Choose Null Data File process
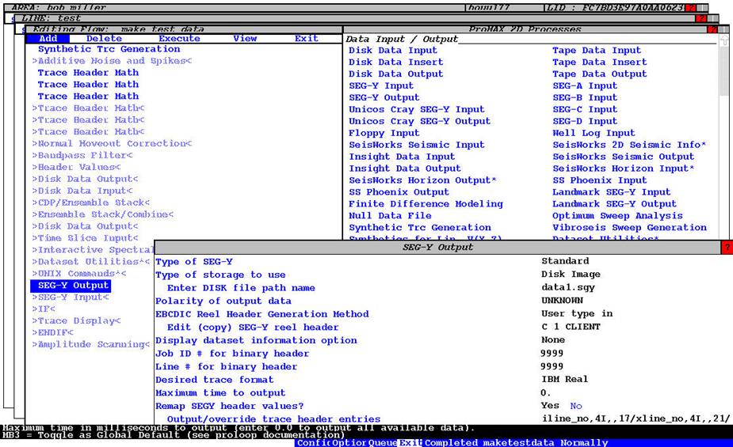 coord(390,215)
